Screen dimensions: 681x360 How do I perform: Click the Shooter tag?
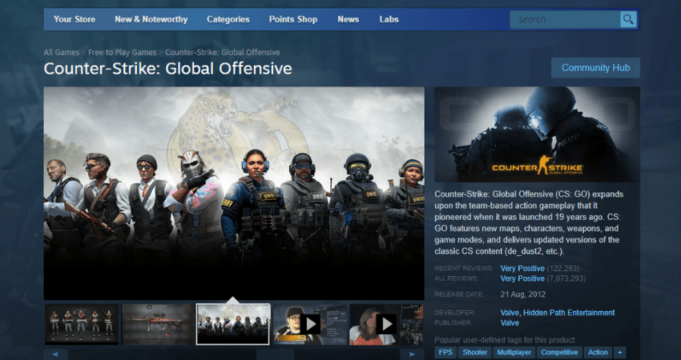pyautogui.click(x=475, y=352)
